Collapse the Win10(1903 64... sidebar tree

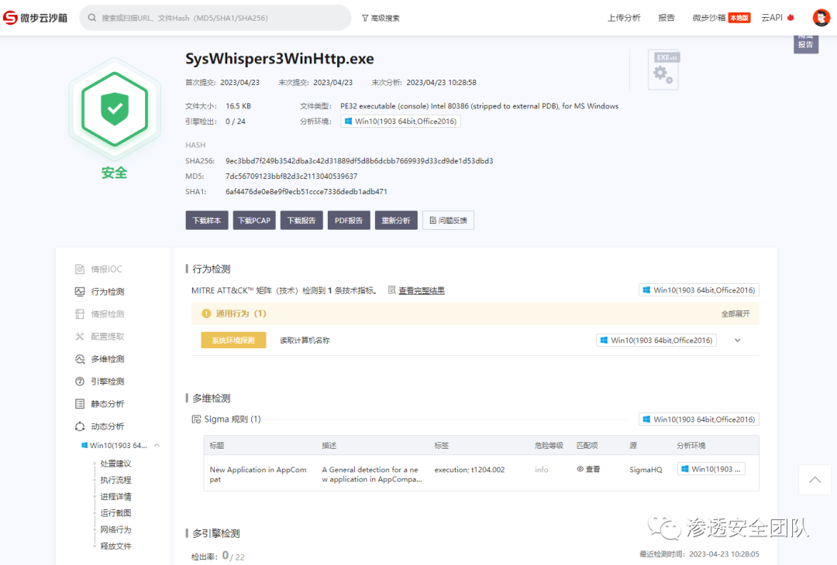point(157,445)
